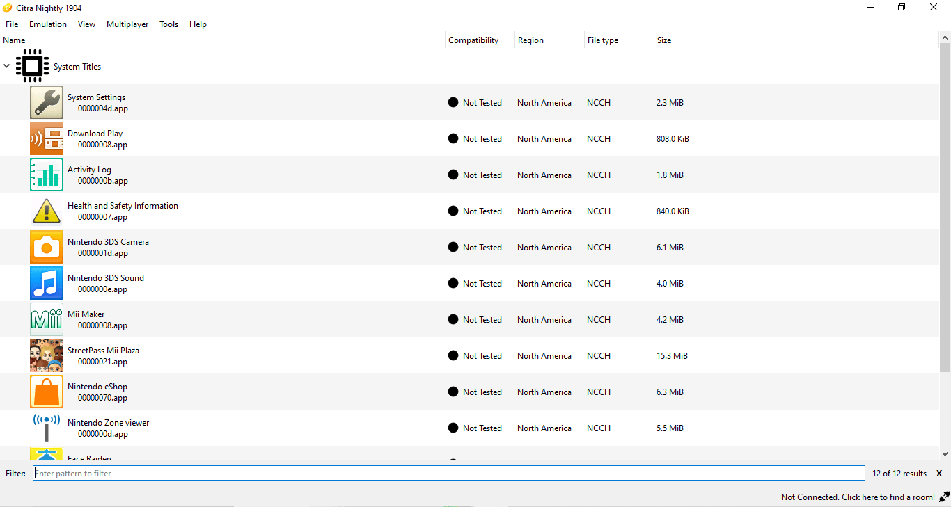Viewport: 951px width, 507px height.
Task: Click Not Connected find a room link
Action: point(857,497)
